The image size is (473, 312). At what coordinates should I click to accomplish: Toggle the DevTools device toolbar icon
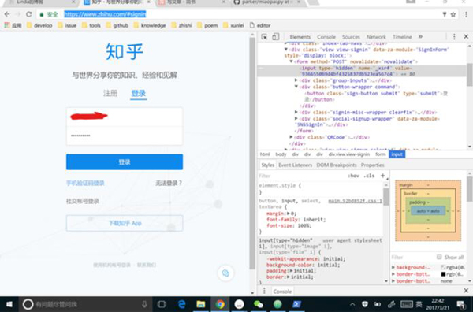275,37
